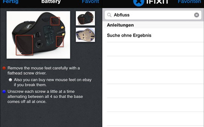Select the second opened-base thumbnail
The height and width of the screenshot is (127, 204).
coord(85,35)
